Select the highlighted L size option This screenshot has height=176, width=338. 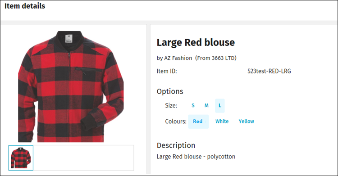[x=220, y=106]
